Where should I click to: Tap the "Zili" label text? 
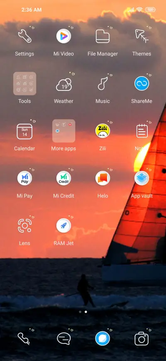point(103,148)
